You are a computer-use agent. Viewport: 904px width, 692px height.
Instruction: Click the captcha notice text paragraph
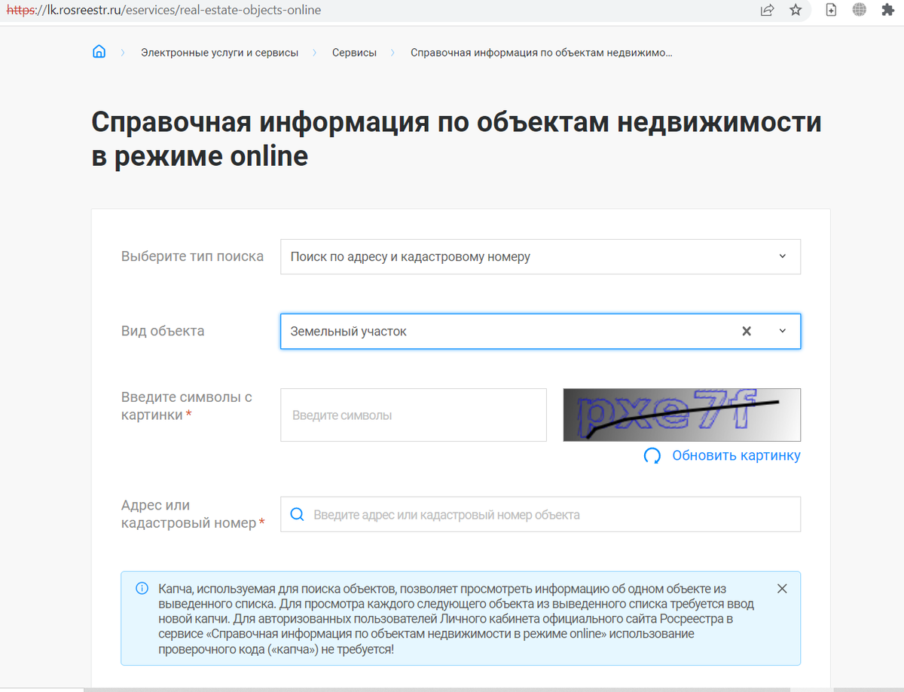click(x=457, y=619)
